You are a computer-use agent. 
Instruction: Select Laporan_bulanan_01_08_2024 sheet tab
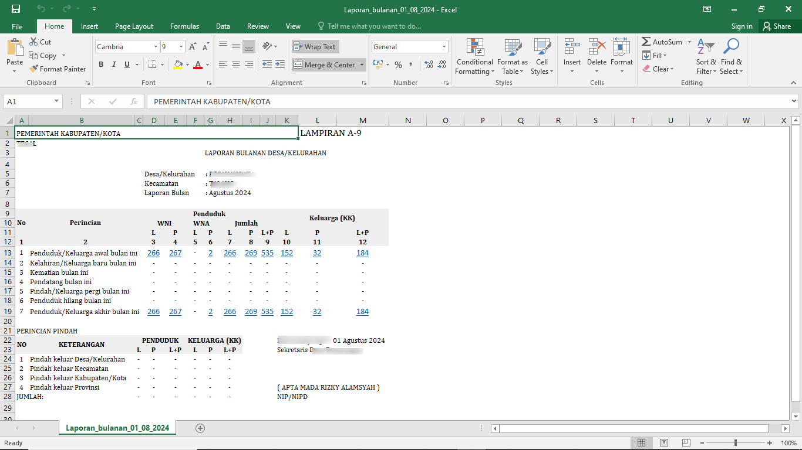pyautogui.click(x=117, y=428)
